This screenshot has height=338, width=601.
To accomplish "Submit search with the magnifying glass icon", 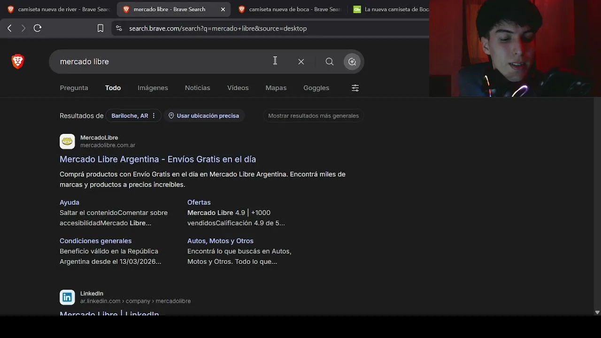I will coord(330,61).
